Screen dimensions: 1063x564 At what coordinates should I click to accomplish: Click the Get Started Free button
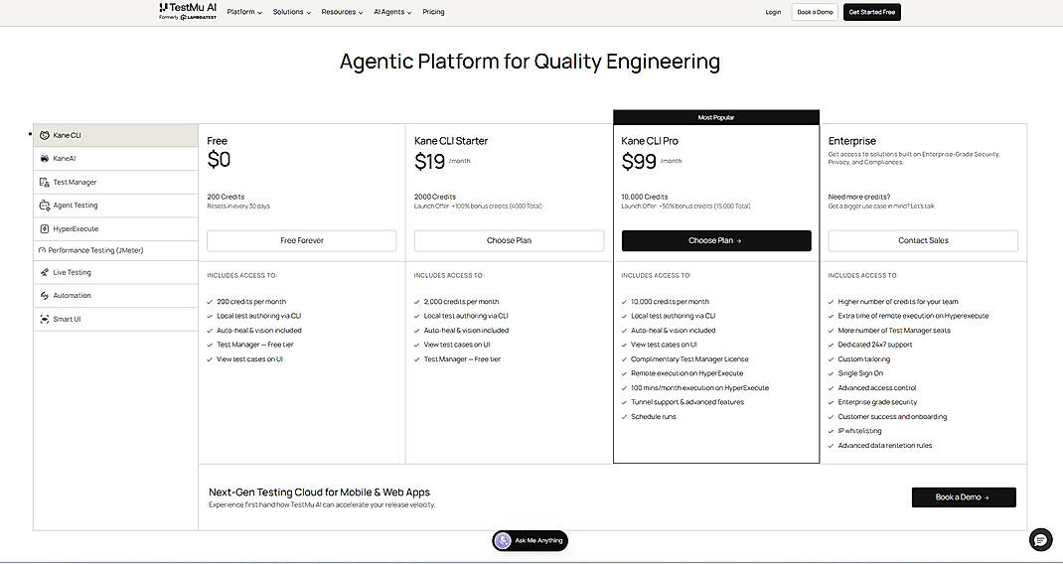tap(872, 12)
